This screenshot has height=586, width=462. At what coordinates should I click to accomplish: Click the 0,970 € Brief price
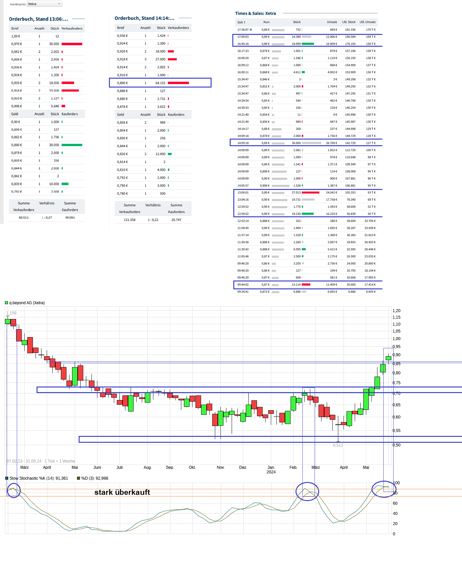tap(16, 44)
